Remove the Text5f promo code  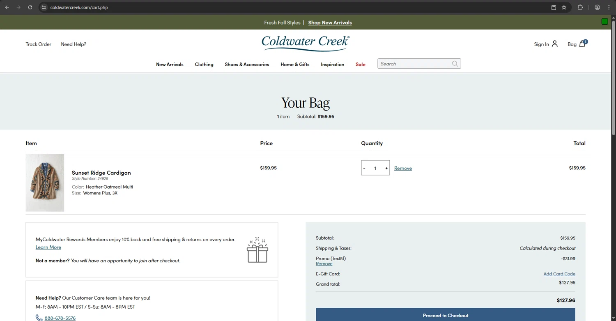point(324,264)
